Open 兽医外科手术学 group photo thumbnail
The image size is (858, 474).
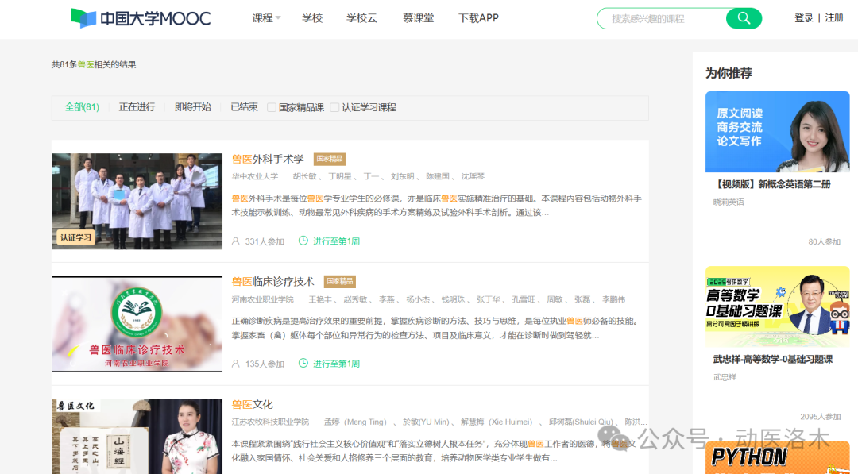pos(137,201)
